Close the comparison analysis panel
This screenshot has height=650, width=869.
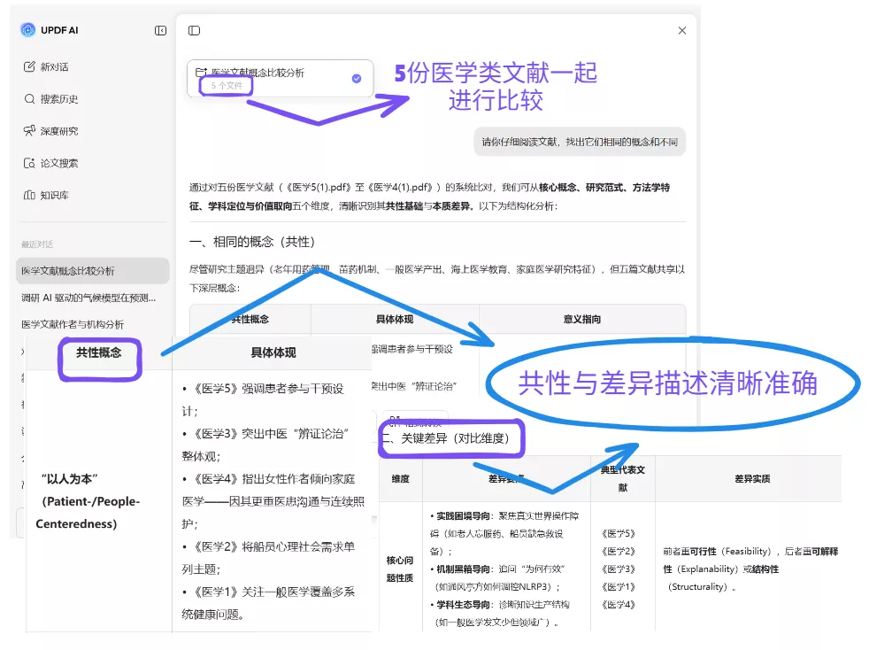click(681, 29)
